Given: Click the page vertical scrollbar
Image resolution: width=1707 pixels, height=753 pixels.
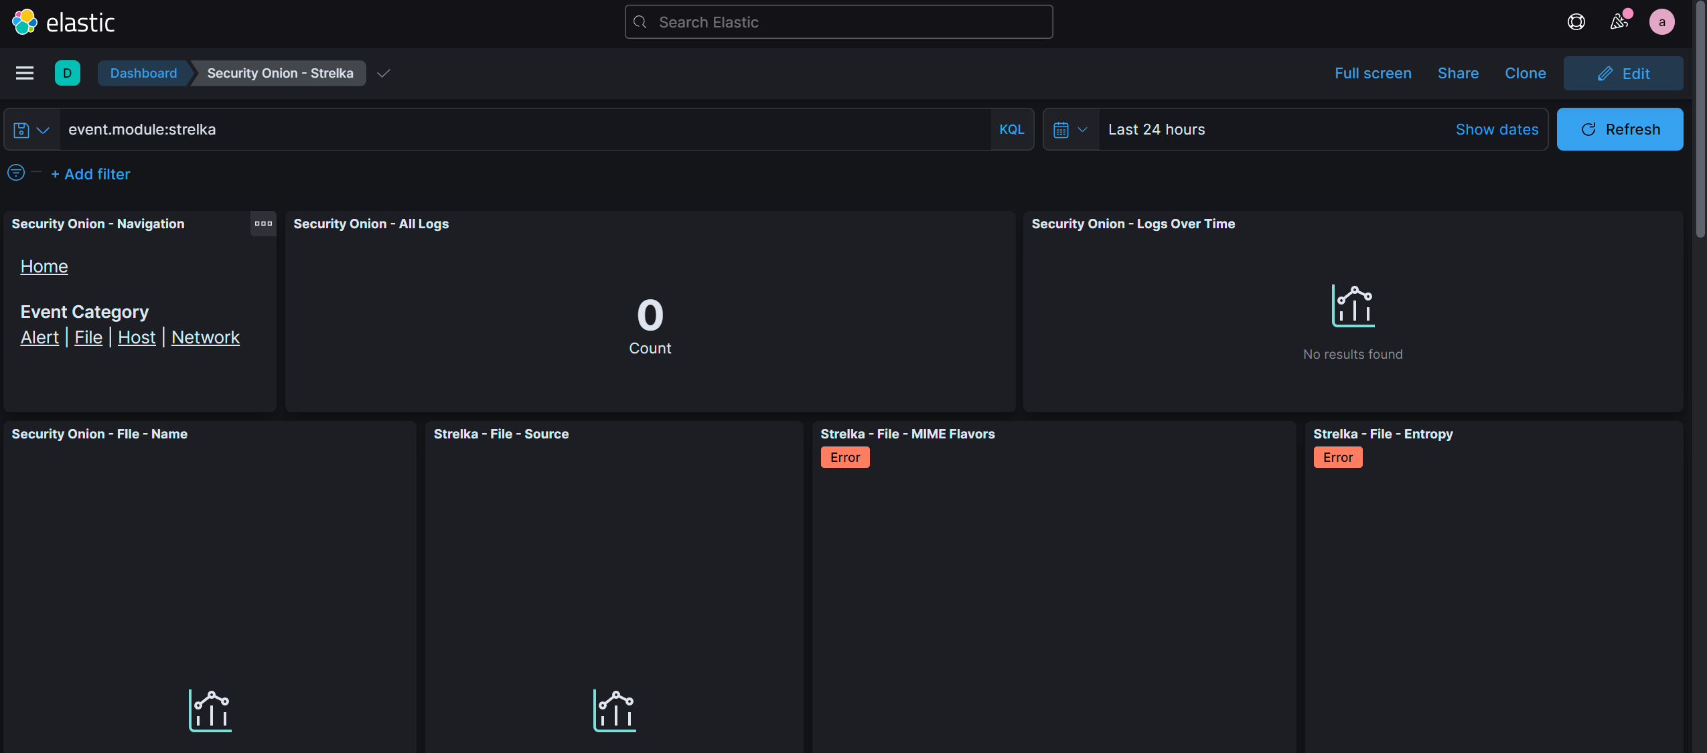Looking at the screenshot, I should (x=1700, y=120).
